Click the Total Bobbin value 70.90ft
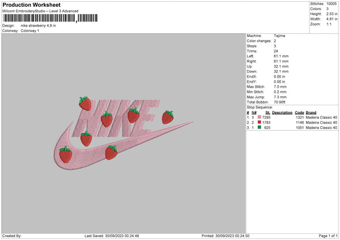This screenshot has width=340, height=240. coord(279,102)
